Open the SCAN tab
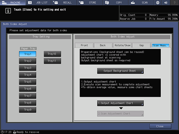The image size is (179, 134). pyautogui.click(x=141, y=2)
